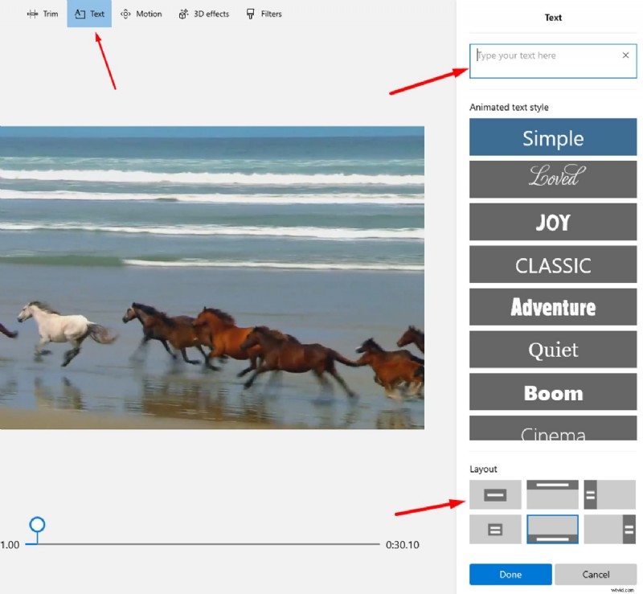Choose the top text layout option
The image size is (643, 594).
point(552,494)
